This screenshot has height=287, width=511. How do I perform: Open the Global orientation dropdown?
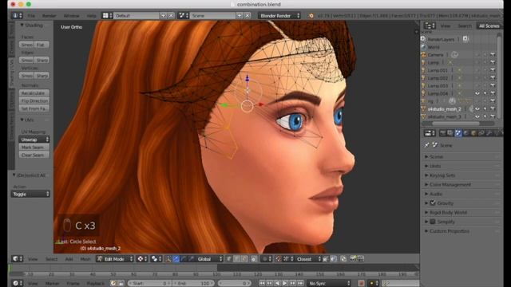(210, 258)
